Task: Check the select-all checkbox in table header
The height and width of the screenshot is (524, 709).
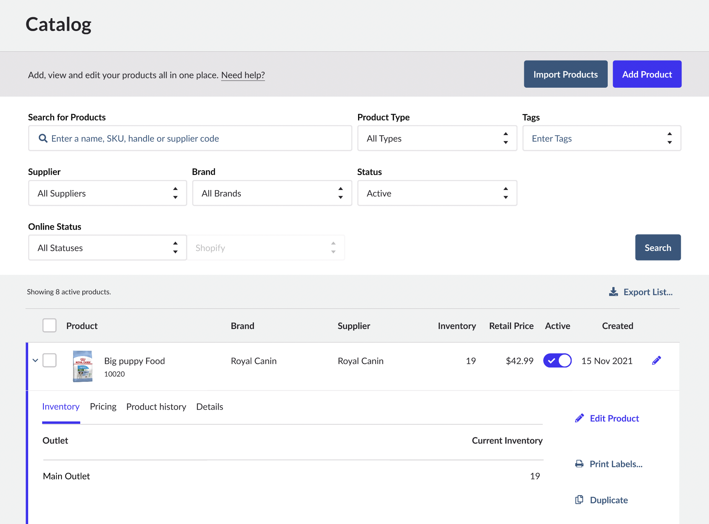Action: coord(50,325)
